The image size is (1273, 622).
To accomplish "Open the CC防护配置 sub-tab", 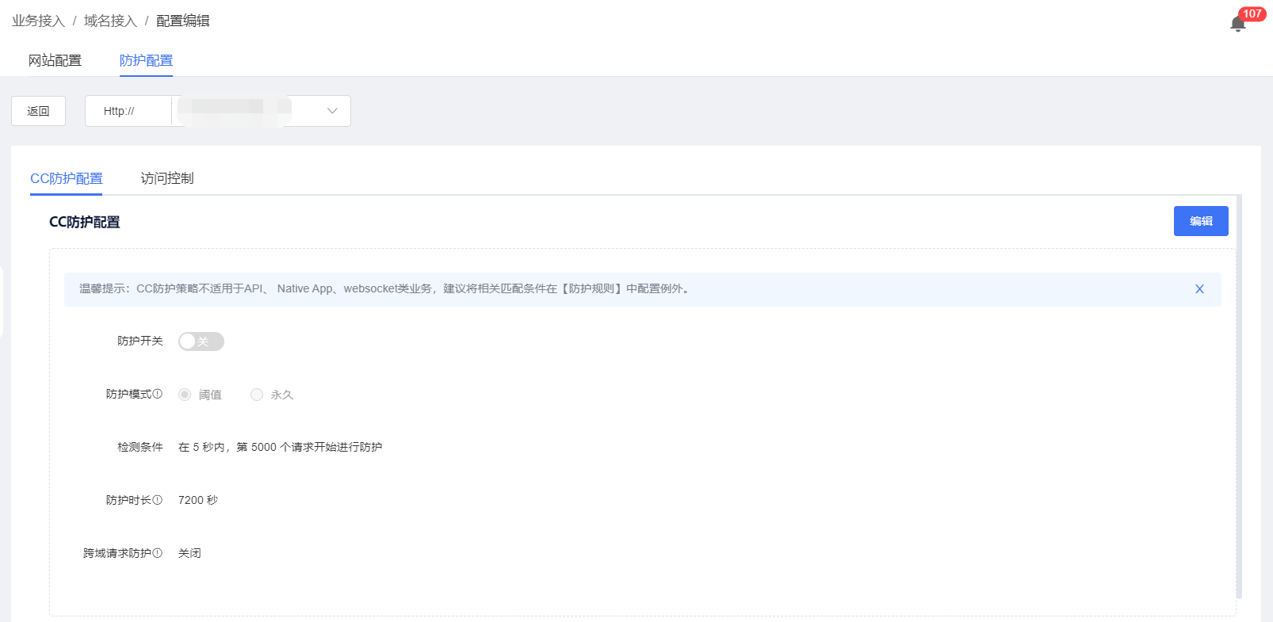I will pyautogui.click(x=67, y=178).
